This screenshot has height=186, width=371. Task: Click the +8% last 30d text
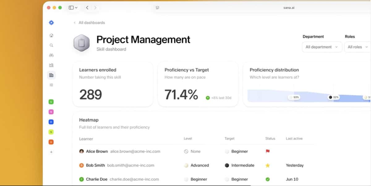(221, 98)
